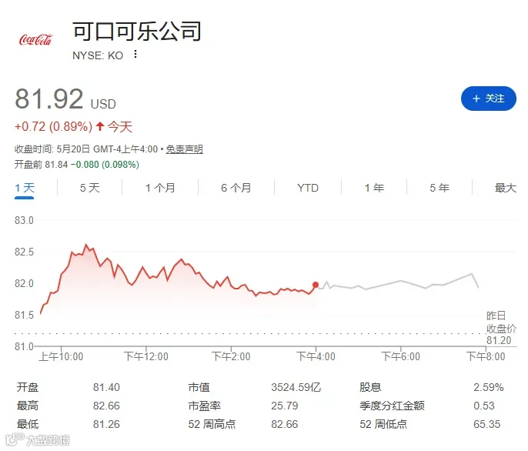Select the YTD range tab

(x=308, y=188)
